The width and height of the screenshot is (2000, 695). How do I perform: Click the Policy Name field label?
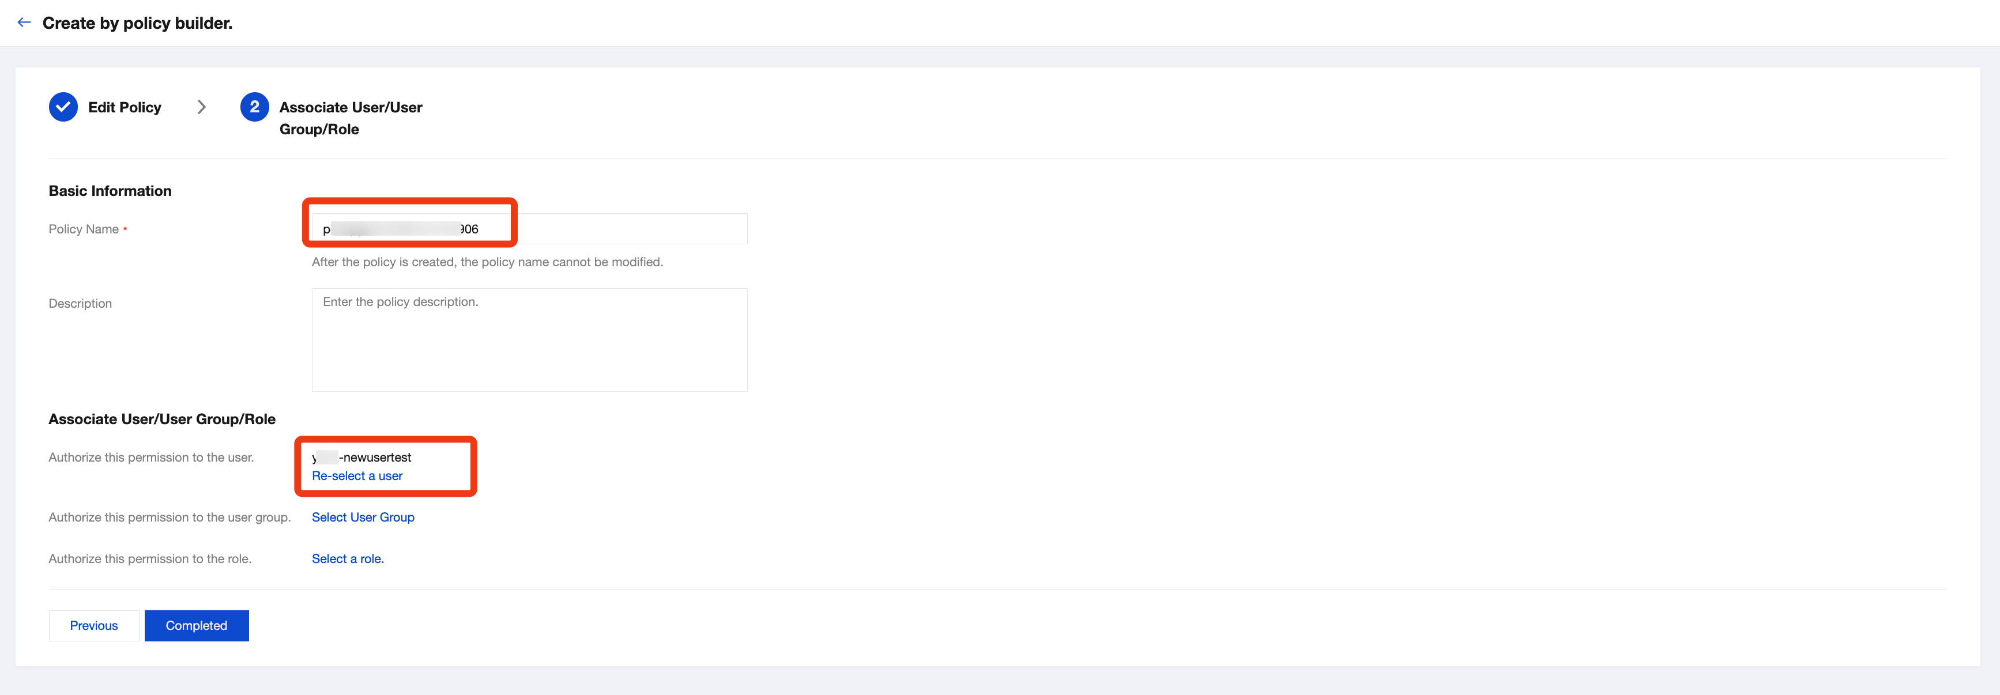tap(83, 229)
